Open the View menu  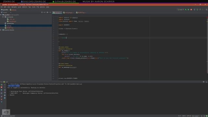tap(9, 7)
